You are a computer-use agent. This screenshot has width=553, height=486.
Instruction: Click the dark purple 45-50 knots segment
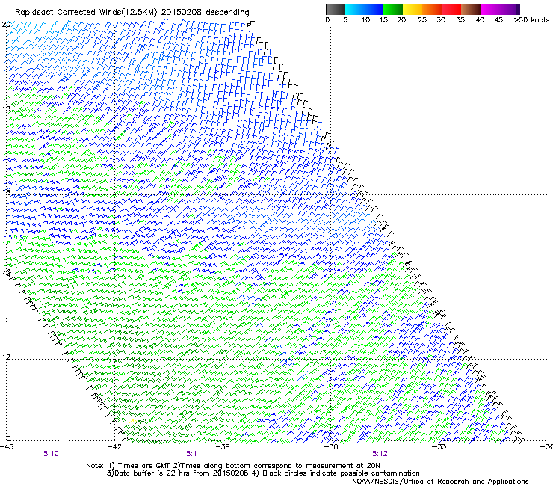[x=510, y=9]
